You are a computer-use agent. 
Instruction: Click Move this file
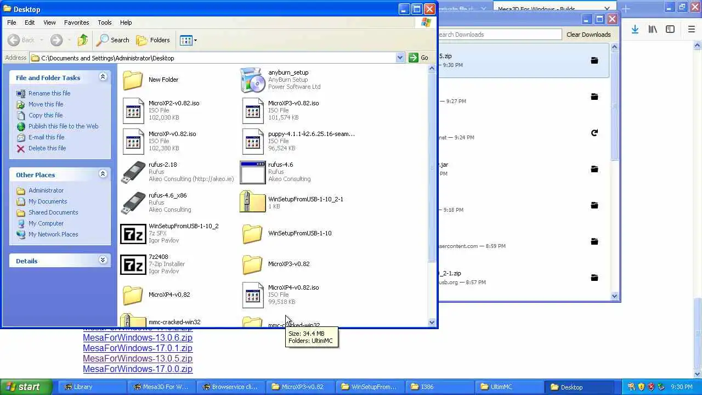(46, 104)
